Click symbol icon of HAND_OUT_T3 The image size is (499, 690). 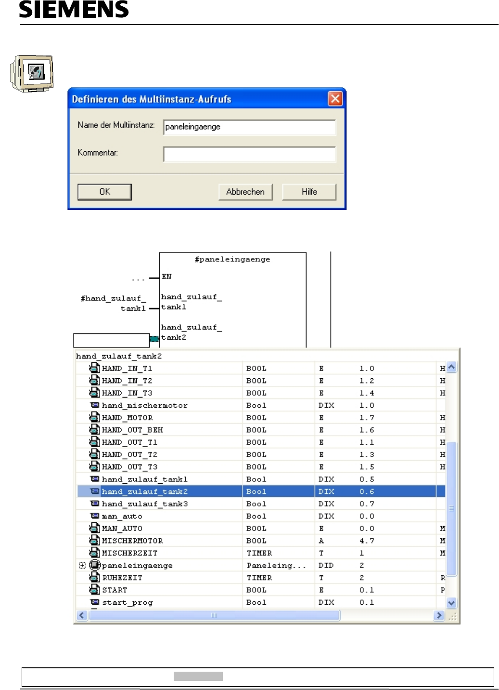click(94, 466)
